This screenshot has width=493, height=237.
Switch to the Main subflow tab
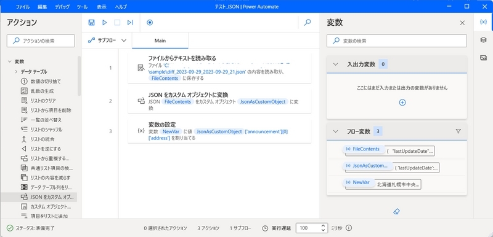[160, 41]
